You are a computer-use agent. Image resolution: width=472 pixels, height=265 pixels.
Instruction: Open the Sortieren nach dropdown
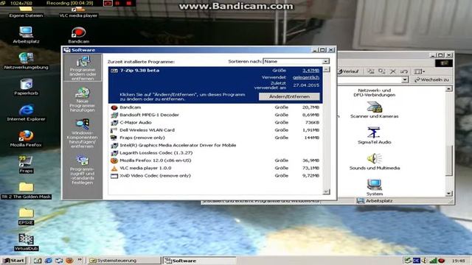tap(325, 61)
